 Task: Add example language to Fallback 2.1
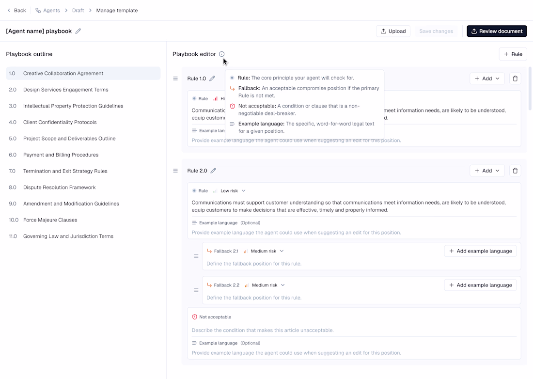point(480,251)
